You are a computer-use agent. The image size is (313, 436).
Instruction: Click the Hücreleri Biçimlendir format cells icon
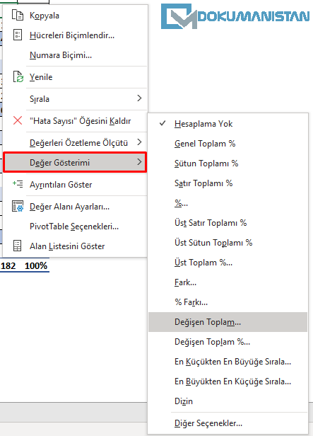click(x=18, y=35)
